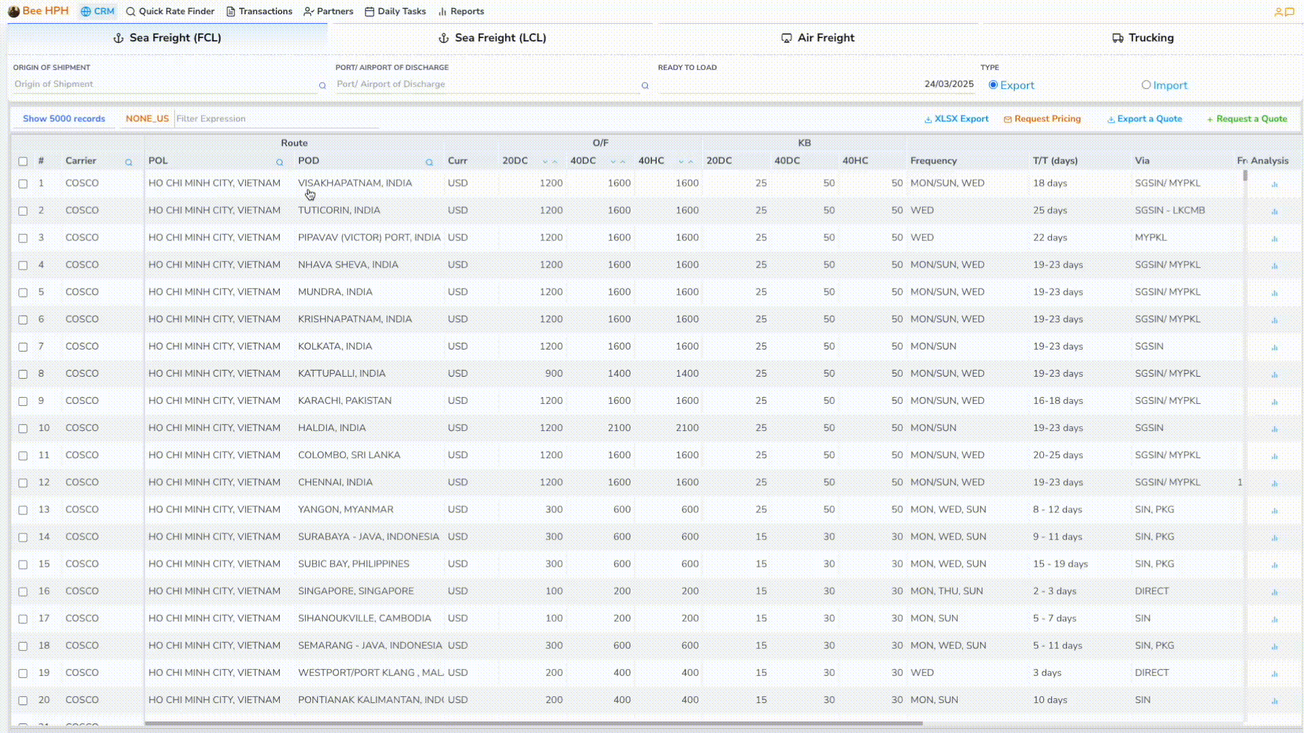The image size is (1304, 733).
Task: Filter the POD column with search icon
Action: click(x=429, y=162)
